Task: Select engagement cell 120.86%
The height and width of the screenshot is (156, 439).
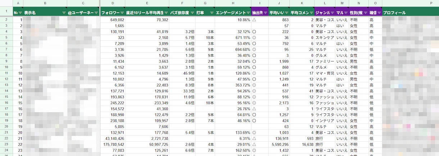Action: pos(233,73)
